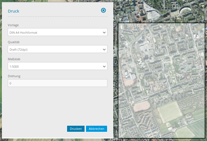Click the Druck dialog title
The image size is (207, 141).
coord(13,11)
